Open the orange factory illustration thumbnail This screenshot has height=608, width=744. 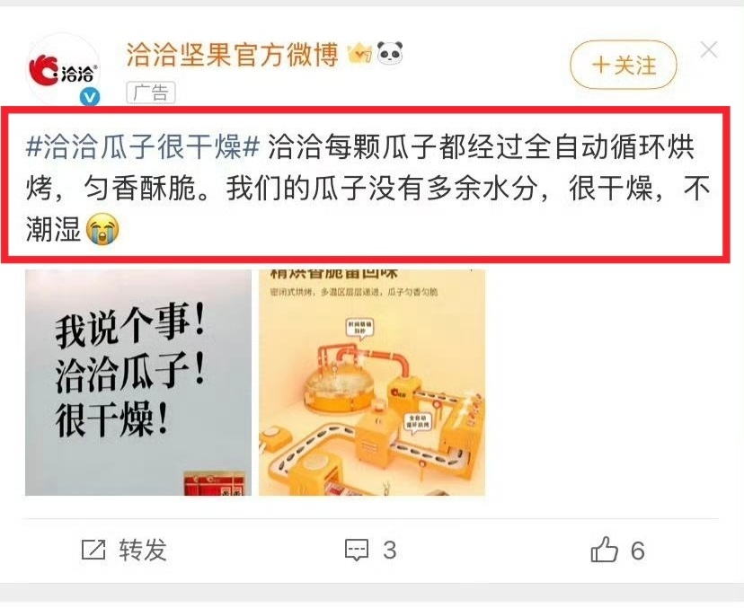372,383
